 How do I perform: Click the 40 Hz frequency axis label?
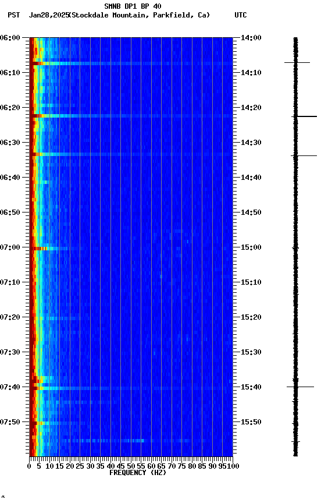(110, 466)
